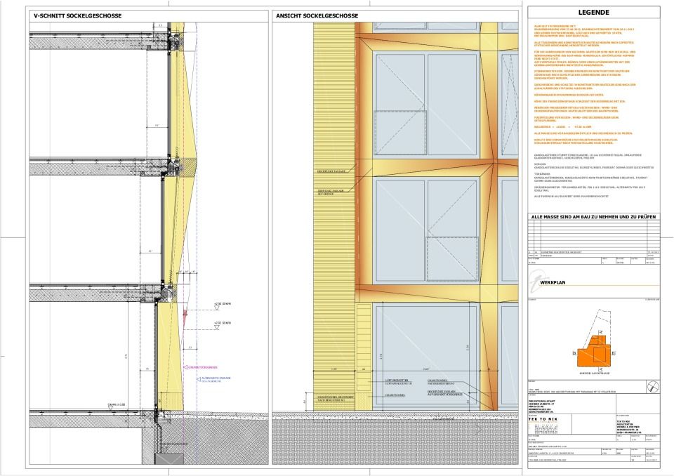Click the magenta 'GRUNDSTÜCKSGRENZE' marker label

200,368
